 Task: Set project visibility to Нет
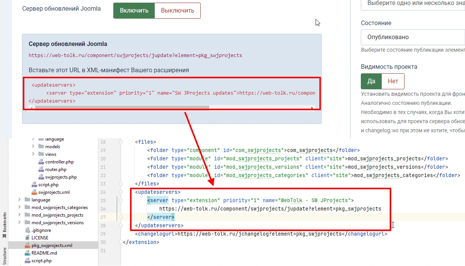click(393, 81)
